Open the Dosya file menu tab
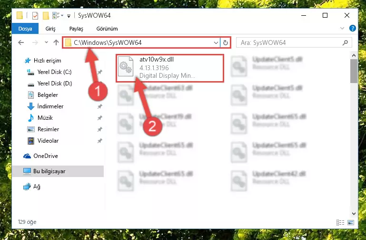Image resolution: width=366 pixels, height=240 pixels. 25,29
